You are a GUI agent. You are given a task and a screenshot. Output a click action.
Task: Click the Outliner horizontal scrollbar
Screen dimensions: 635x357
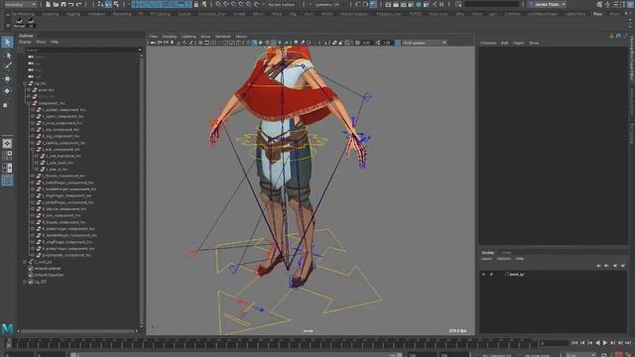point(77,330)
